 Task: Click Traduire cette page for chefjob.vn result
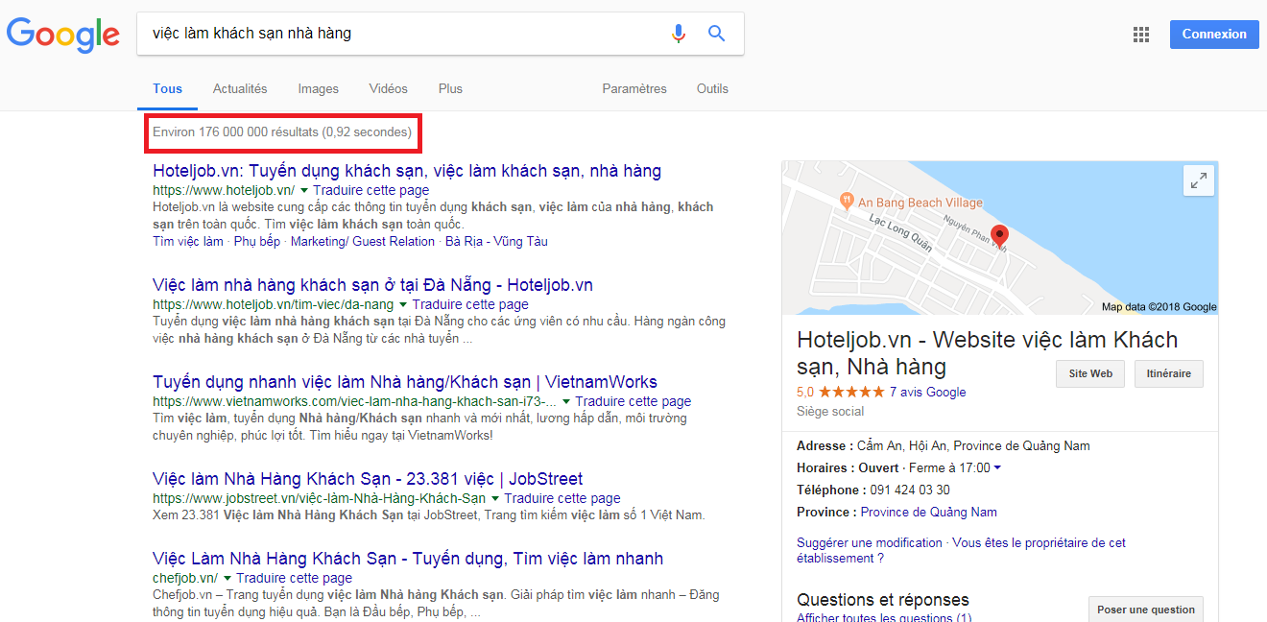(295, 578)
